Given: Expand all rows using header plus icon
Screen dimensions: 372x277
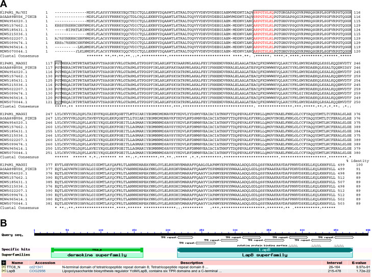Looking at the screenshot, I should tap(4, 263).
